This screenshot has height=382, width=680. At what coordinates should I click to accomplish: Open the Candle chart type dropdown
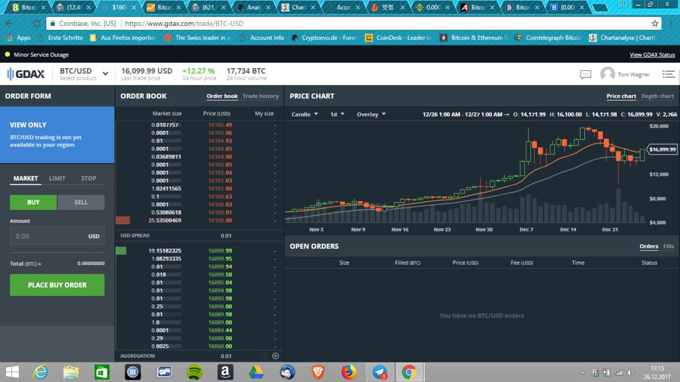305,114
